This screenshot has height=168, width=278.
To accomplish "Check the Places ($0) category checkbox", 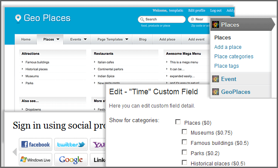I will 178,122.
